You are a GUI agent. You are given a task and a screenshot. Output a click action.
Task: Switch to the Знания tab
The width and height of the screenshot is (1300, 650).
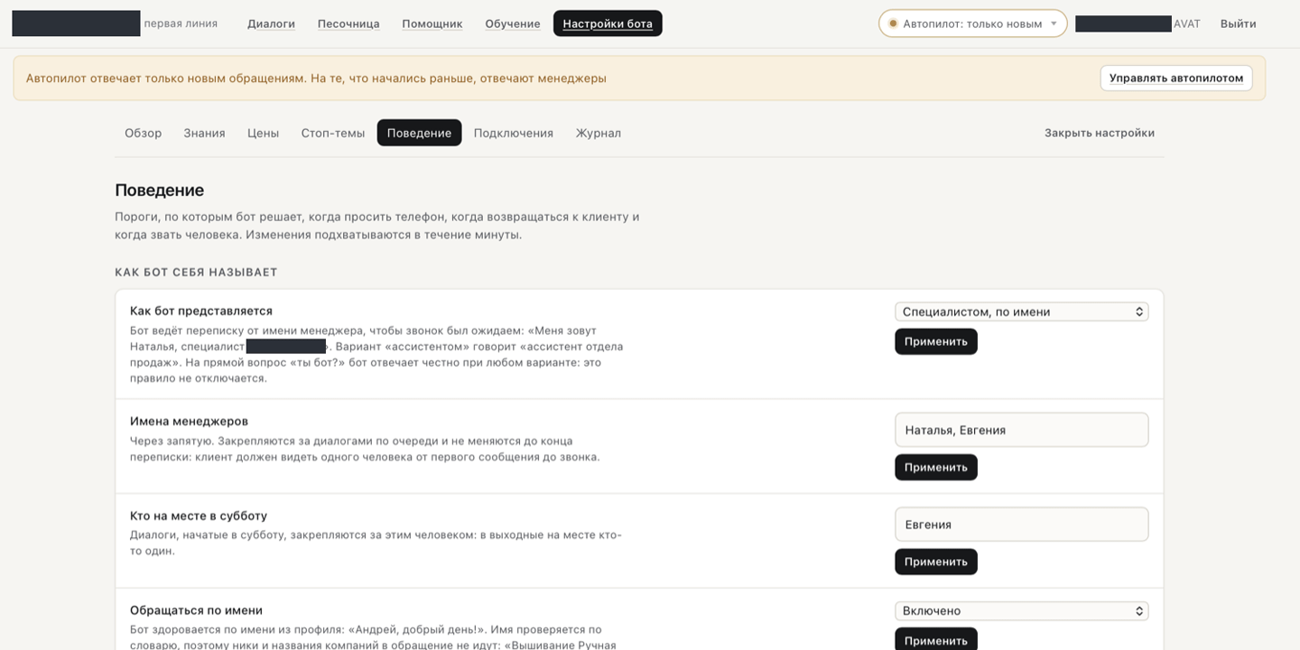tap(204, 133)
